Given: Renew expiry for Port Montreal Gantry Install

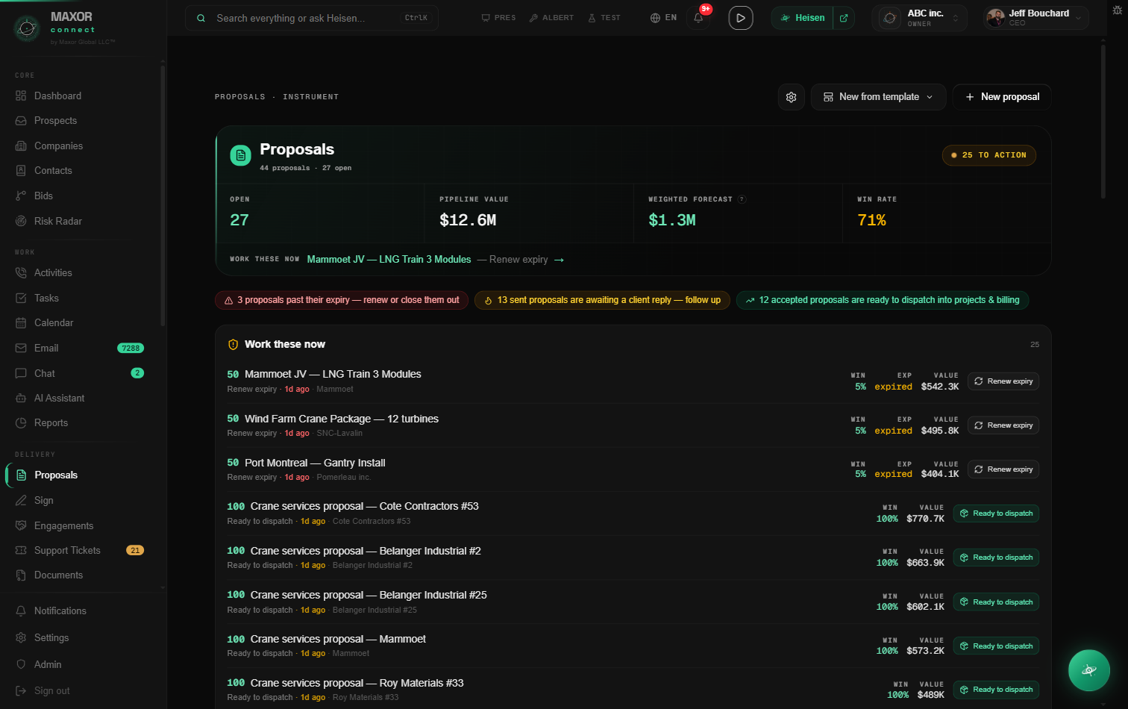Looking at the screenshot, I should tap(1003, 469).
